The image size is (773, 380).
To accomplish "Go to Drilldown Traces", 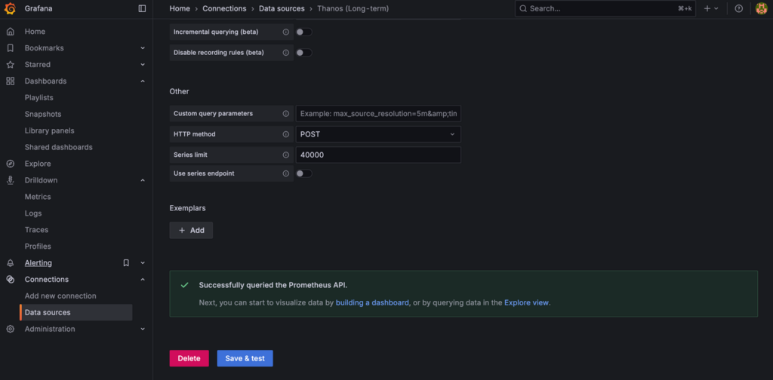I will pyautogui.click(x=36, y=230).
